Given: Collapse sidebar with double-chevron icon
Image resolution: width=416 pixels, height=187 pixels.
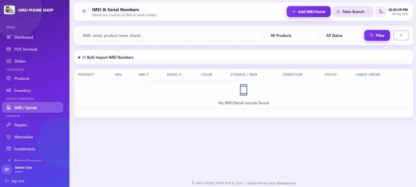Looking at the screenshot, I should pyautogui.click(x=84, y=12).
